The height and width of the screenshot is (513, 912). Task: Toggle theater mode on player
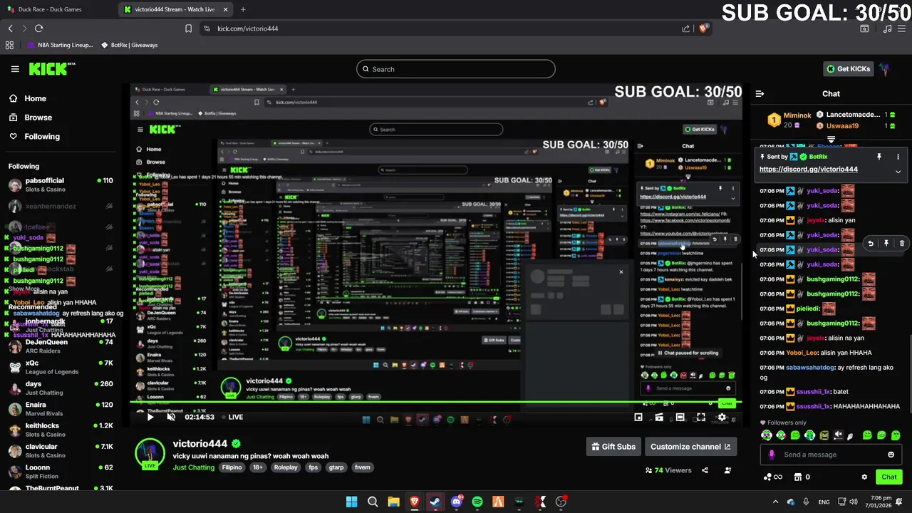680,418
